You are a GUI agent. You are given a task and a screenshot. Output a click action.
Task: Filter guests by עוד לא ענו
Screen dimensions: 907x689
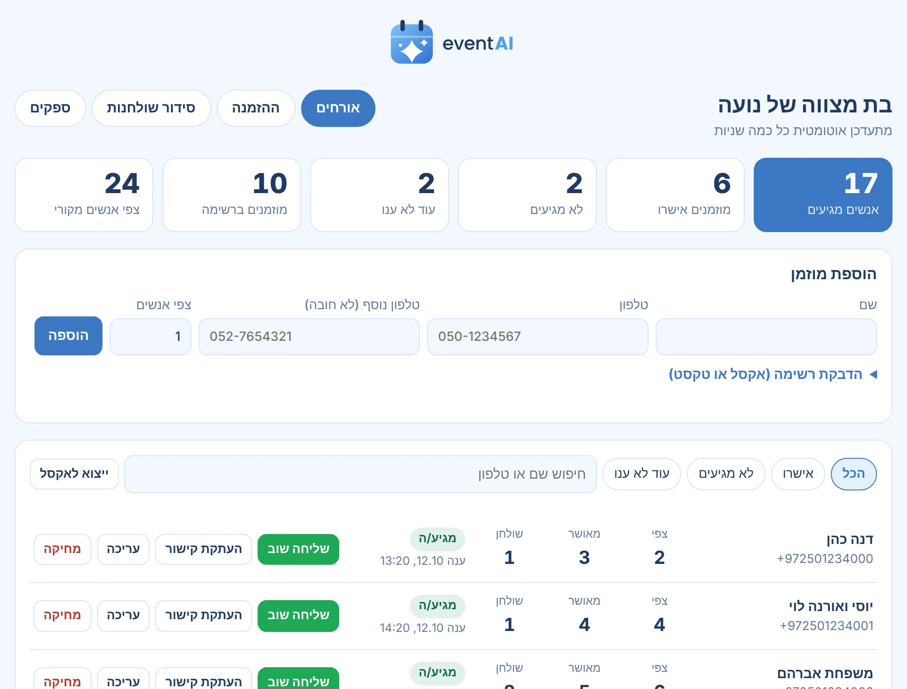pos(642,474)
